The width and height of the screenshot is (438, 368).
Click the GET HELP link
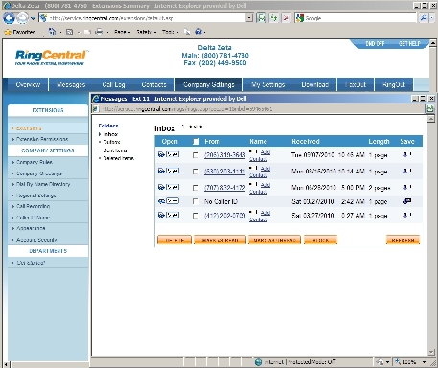[409, 44]
